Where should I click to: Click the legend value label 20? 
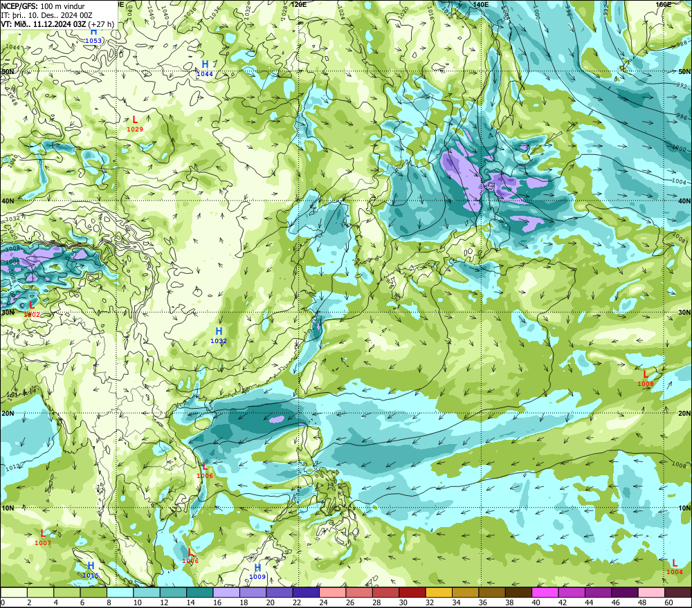coord(271,602)
